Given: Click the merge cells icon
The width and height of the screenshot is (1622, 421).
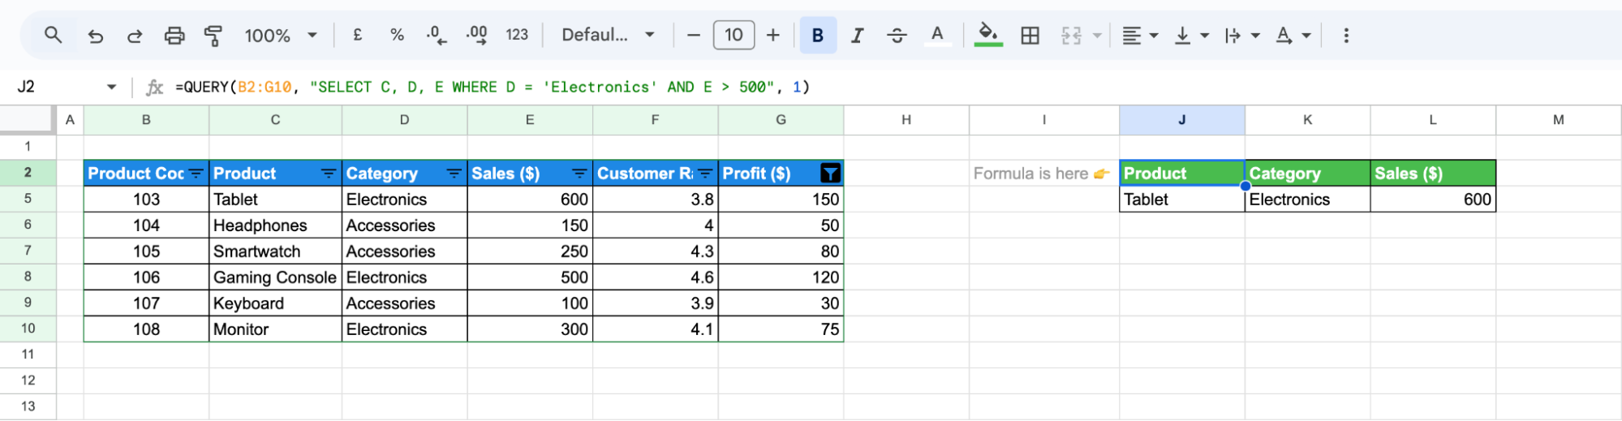Looking at the screenshot, I should tap(1071, 35).
